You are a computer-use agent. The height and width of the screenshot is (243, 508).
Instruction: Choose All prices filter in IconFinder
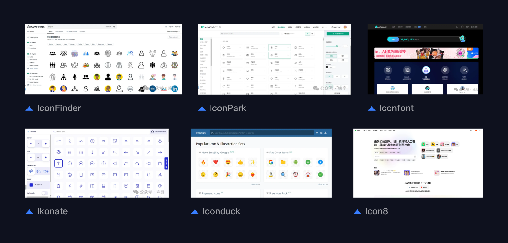click(x=32, y=42)
